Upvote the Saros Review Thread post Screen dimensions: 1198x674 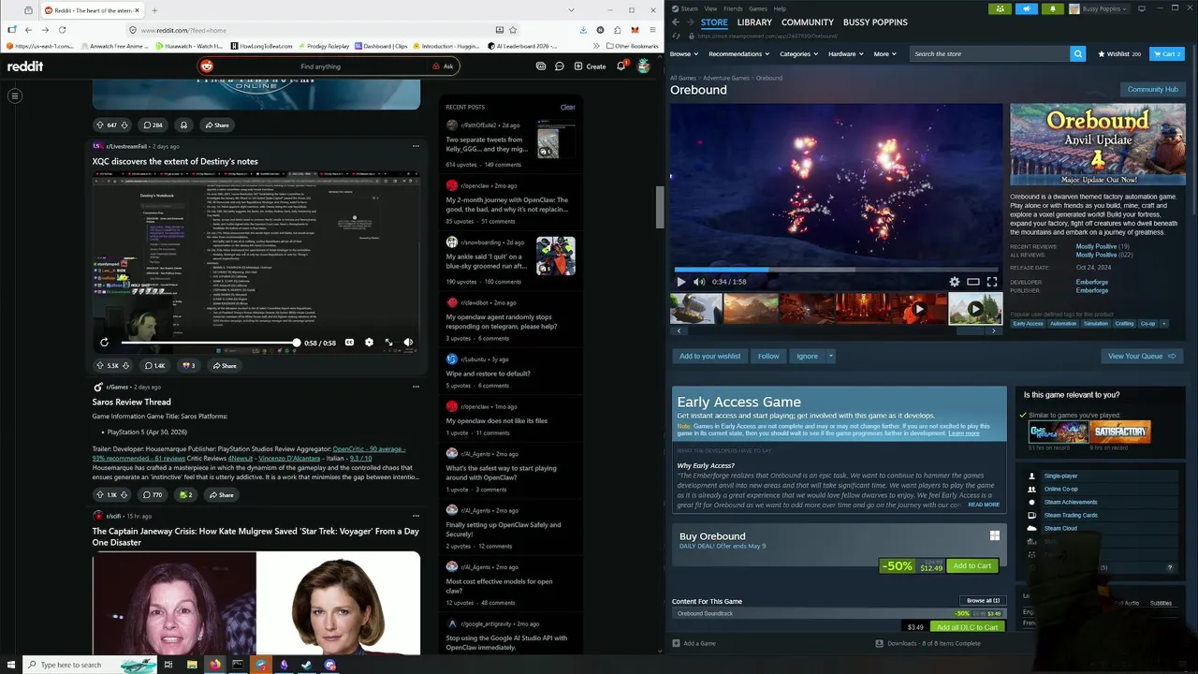pyautogui.click(x=100, y=495)
